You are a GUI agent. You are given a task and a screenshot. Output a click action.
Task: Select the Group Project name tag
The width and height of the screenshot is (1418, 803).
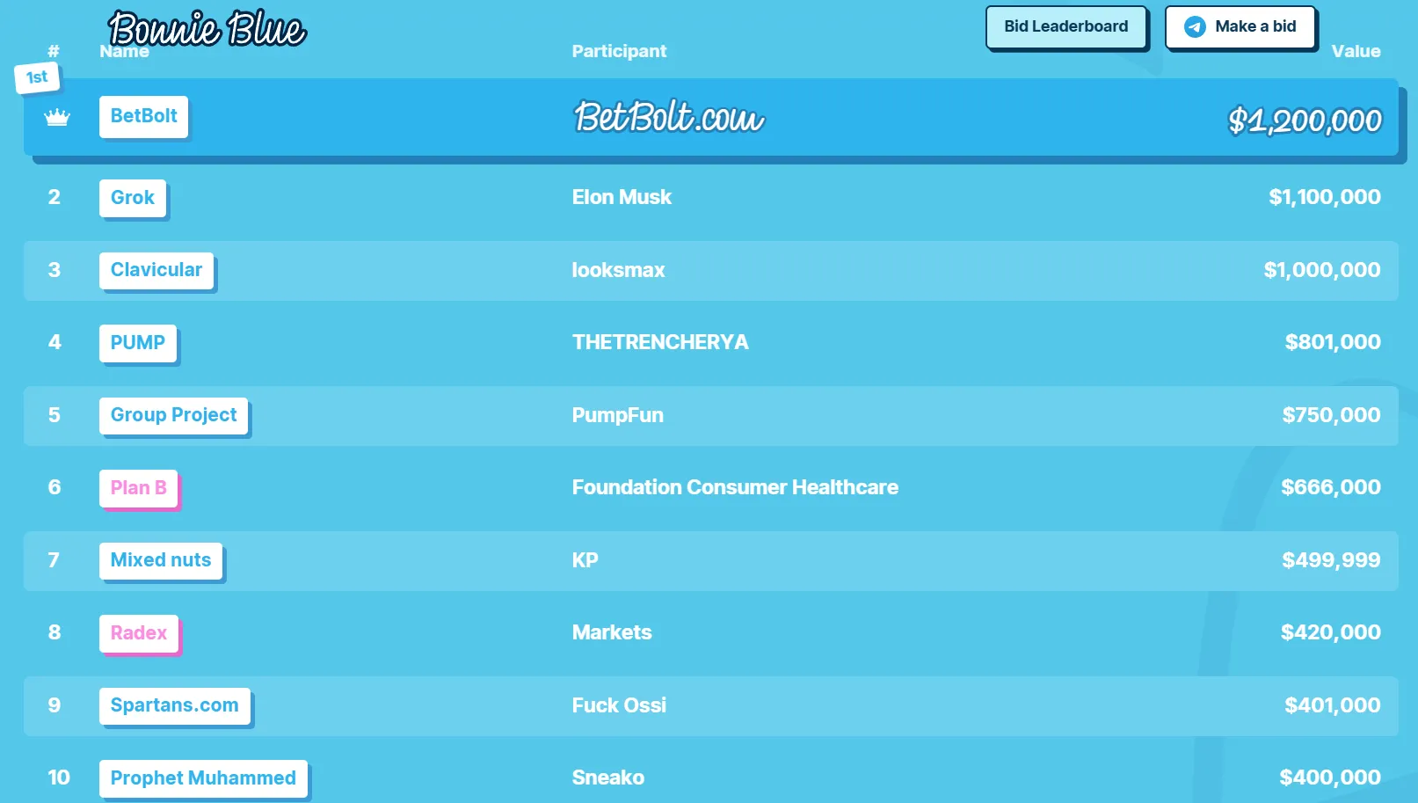coord(174,415)
